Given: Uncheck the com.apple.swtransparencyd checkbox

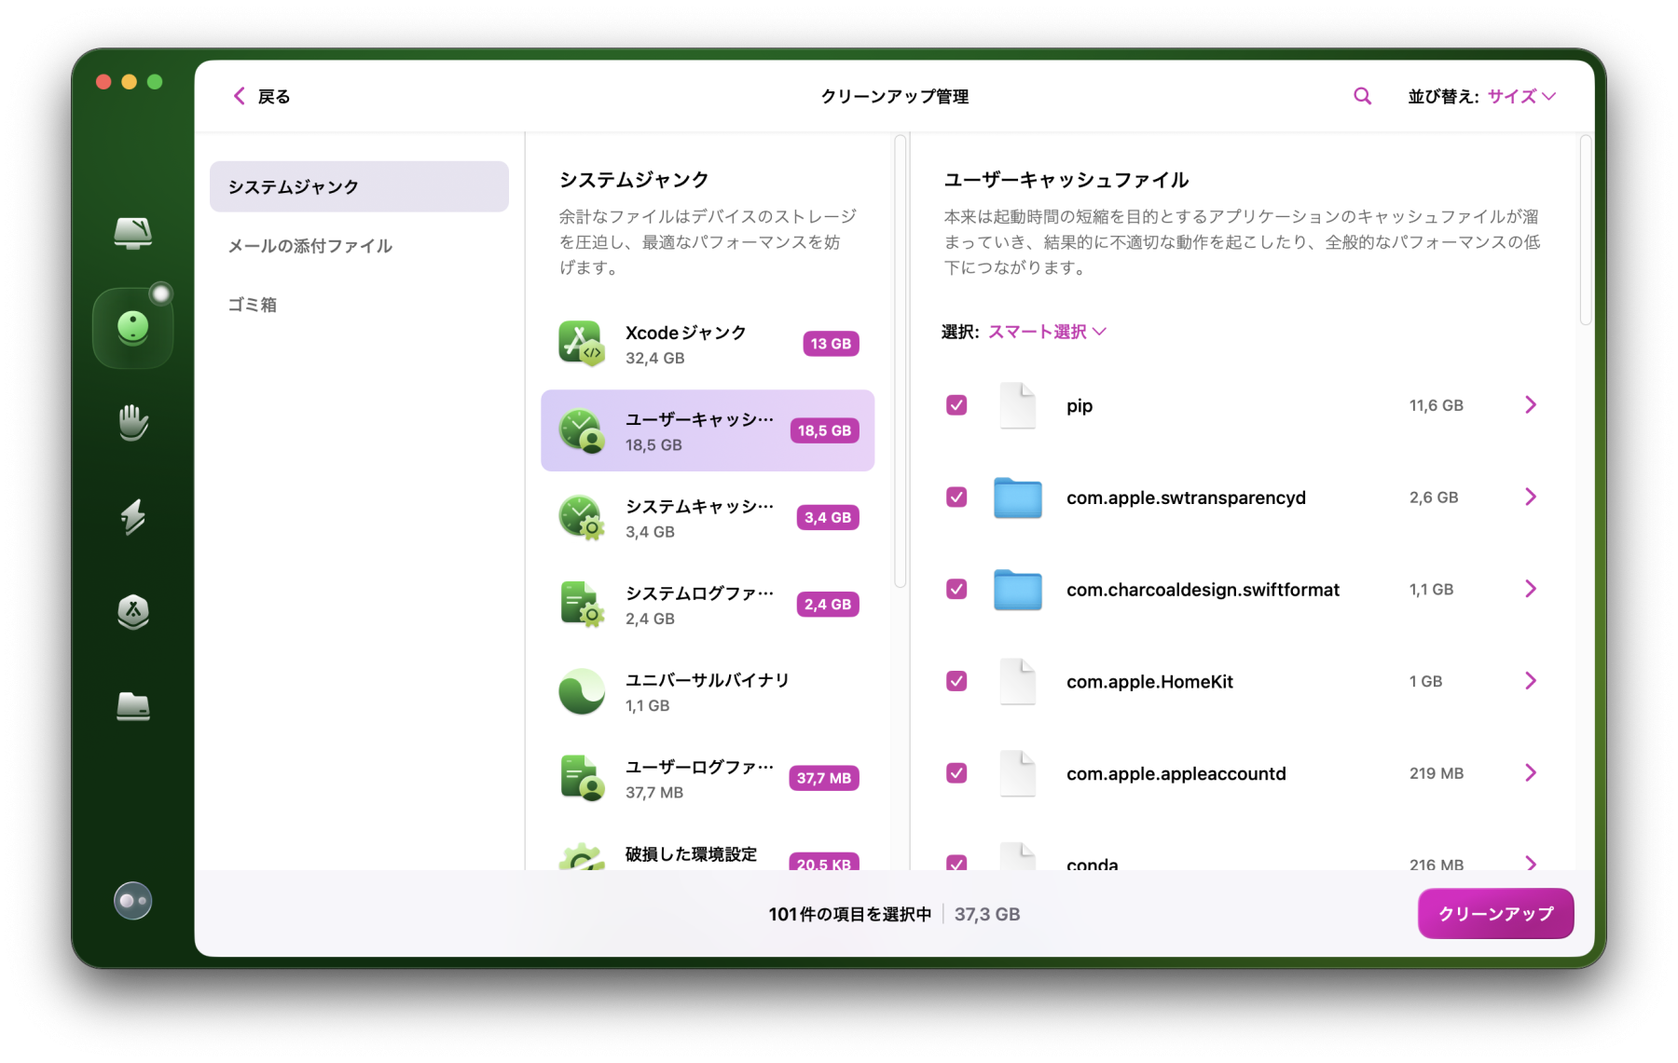Looking at the screenshot, I should tap(956, 497).
